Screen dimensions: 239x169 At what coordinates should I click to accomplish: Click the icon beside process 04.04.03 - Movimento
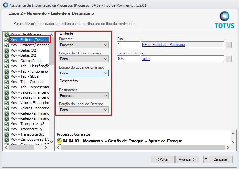59,141
